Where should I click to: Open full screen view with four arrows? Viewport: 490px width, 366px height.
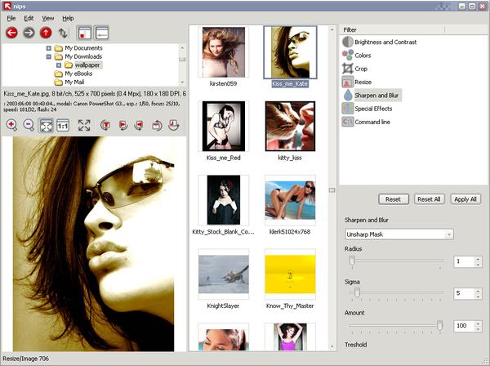tap(84, 125)
